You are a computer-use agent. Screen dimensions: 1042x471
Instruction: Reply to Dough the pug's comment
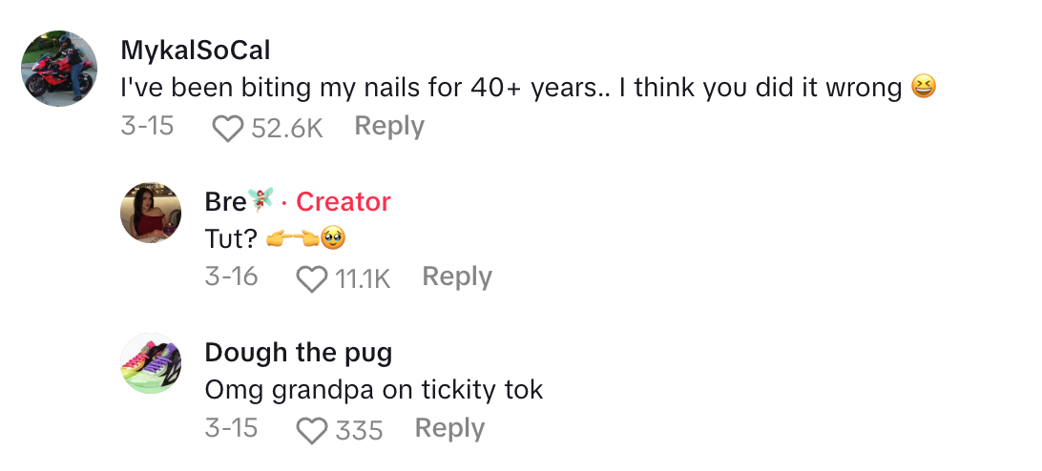pyautogui.click(x=449, y=428)
